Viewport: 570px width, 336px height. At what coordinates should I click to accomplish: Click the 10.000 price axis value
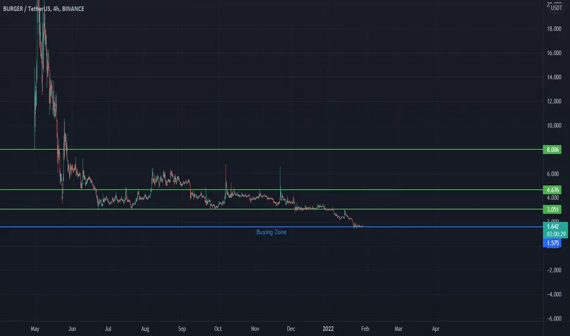[x=554, y=125]
